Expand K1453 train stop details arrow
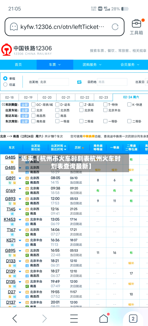The height and width of the screenshot is (326, 148). [20, 220]
